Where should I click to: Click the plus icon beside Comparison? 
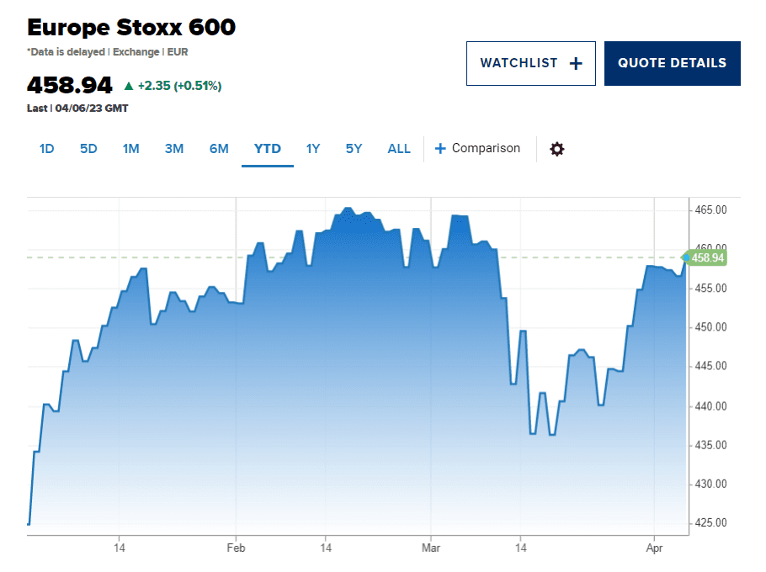[x=439, y=149]
